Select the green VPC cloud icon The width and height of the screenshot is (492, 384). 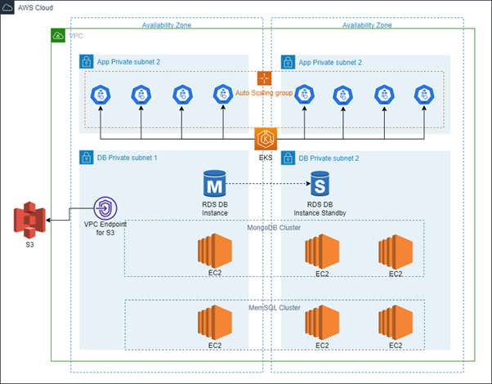tap(58, 36)
